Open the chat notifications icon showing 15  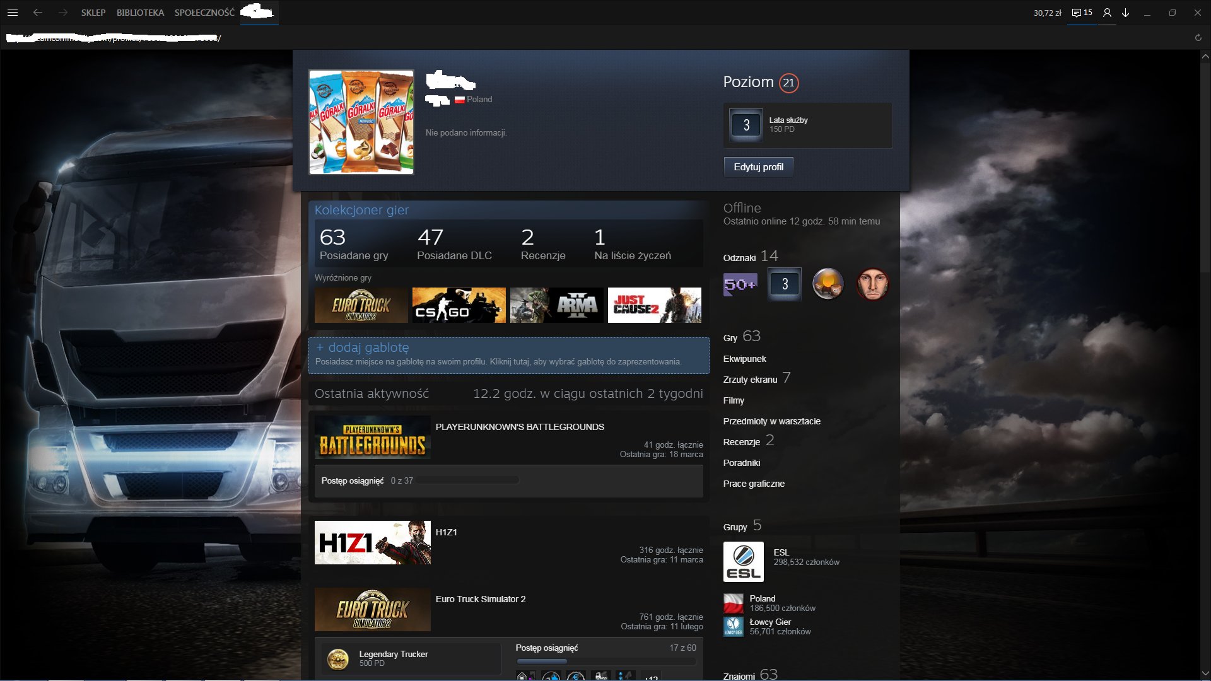tap(1082, 13)
